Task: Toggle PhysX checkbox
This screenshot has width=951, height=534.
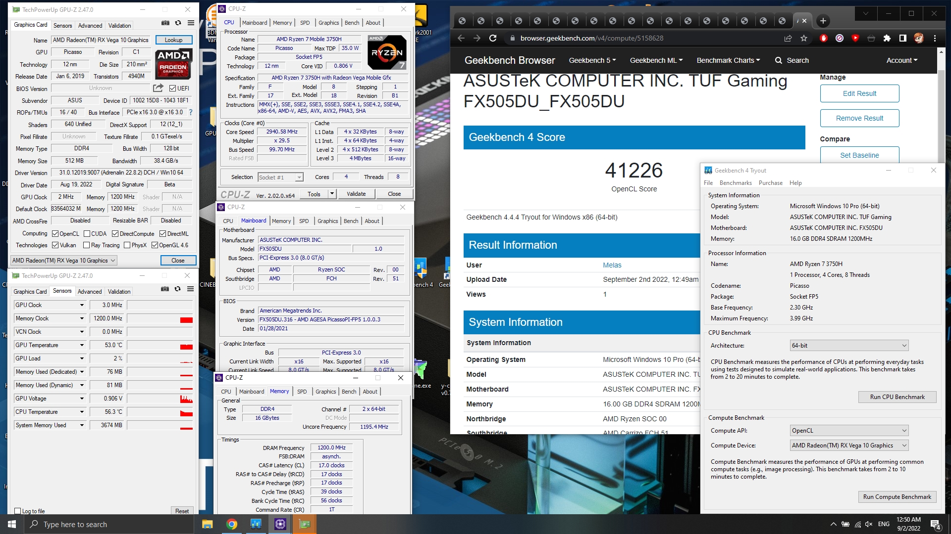Action: (x=127, y=245)
